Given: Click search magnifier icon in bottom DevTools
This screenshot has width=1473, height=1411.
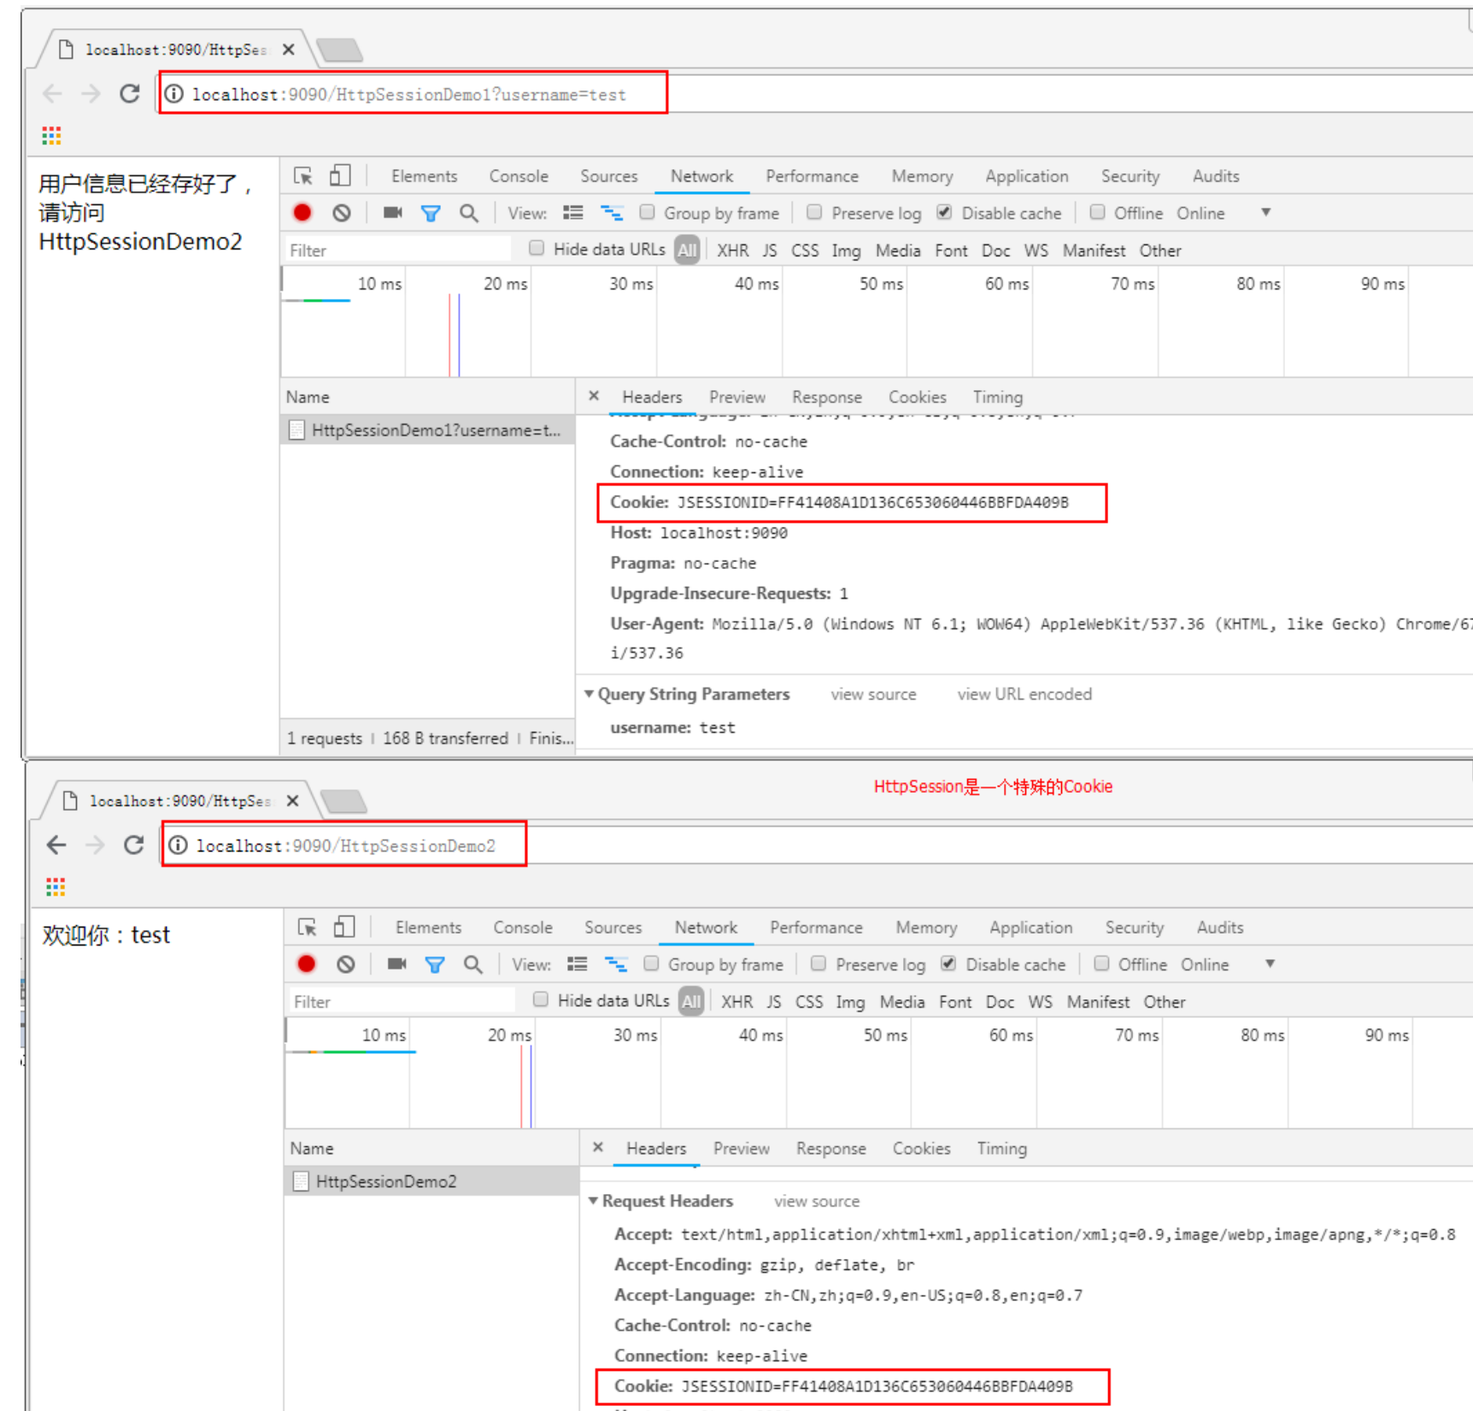Looking at the screenshot, I should tap(473, 965).
